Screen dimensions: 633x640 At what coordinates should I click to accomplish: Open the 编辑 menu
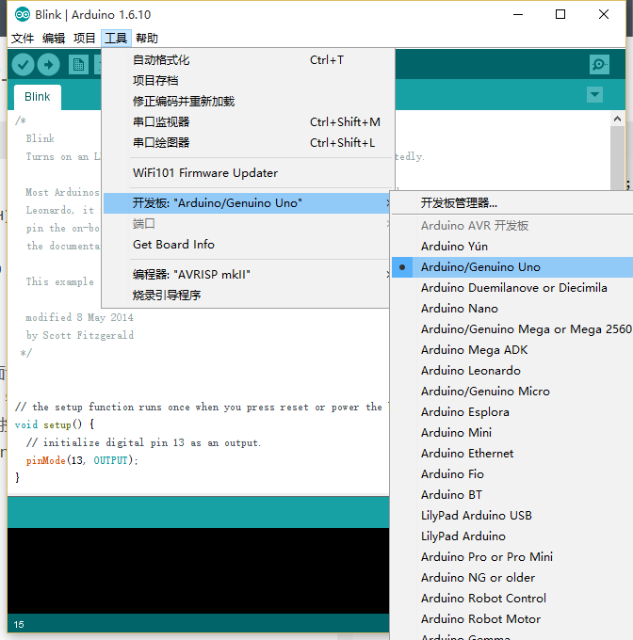click(54, 39)
